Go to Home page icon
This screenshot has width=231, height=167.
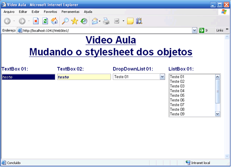54,21
